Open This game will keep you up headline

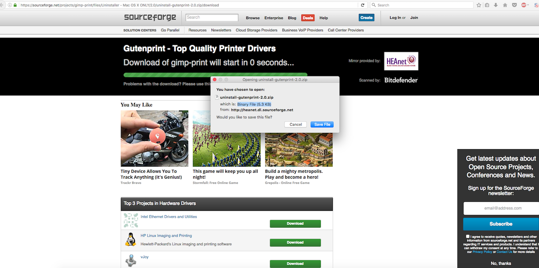[225, 174]
